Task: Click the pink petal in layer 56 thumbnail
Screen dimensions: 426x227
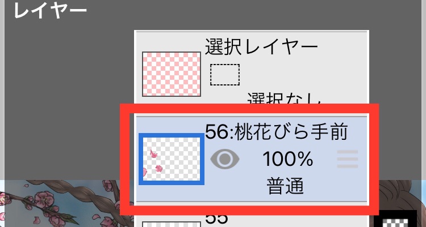Action: click(154, 154)
